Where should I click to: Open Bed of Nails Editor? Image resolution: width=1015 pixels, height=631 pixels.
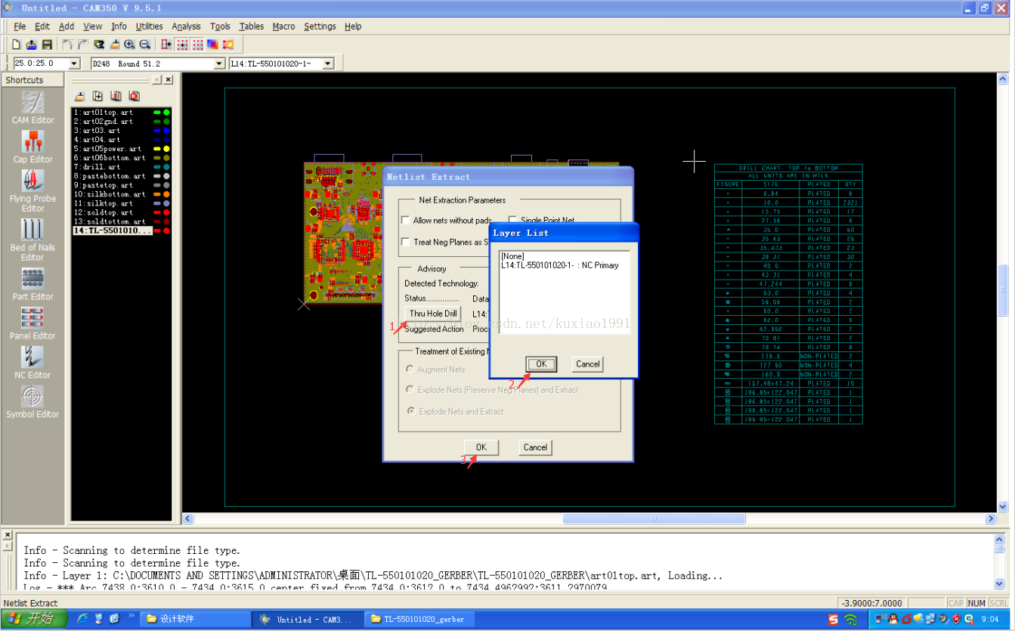click(32, 237)
